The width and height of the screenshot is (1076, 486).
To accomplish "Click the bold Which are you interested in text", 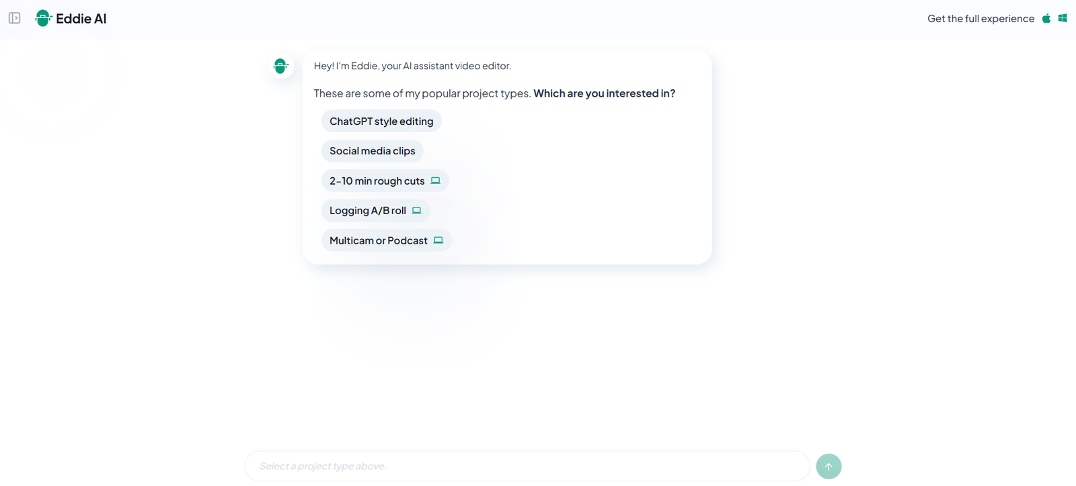I will 604,93.
